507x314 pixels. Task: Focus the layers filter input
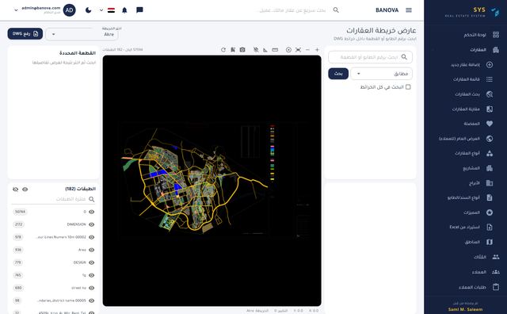[53, 199]
